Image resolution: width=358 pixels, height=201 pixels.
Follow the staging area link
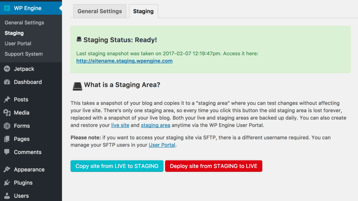tap(156, 125)
